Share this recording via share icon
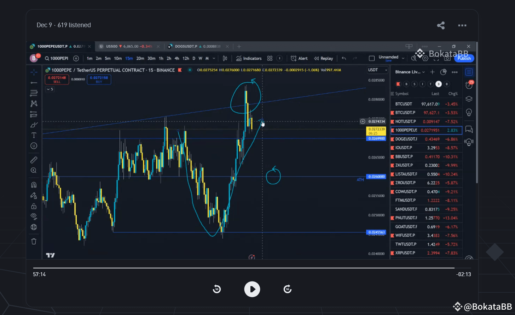 coord(441,25)
